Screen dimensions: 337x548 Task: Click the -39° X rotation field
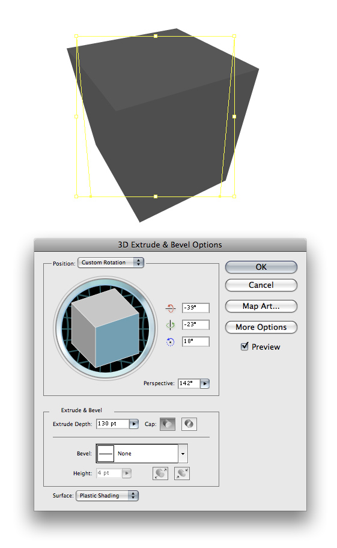point(196,308)
